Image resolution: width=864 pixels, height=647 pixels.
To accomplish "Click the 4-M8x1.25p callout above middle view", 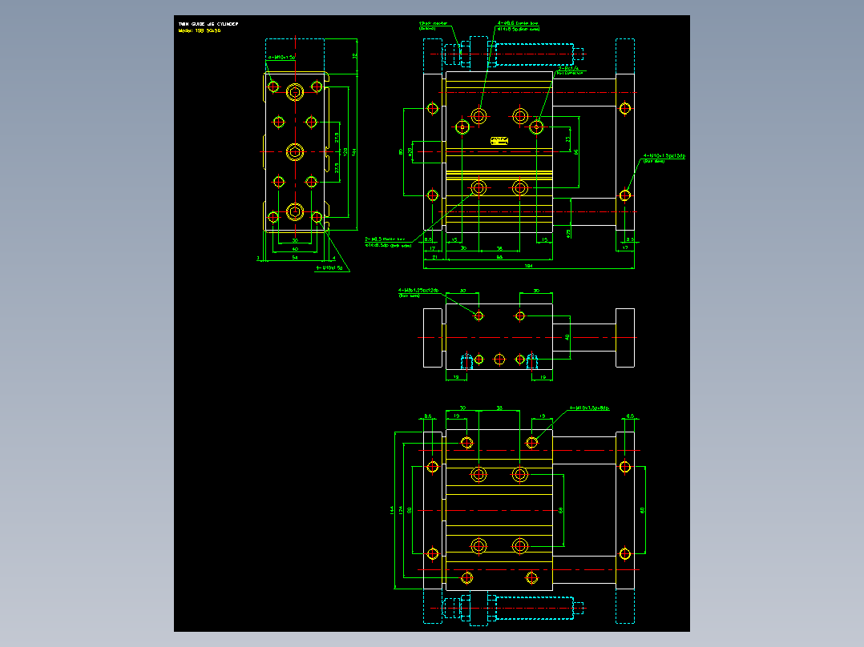I will (418, 292).
